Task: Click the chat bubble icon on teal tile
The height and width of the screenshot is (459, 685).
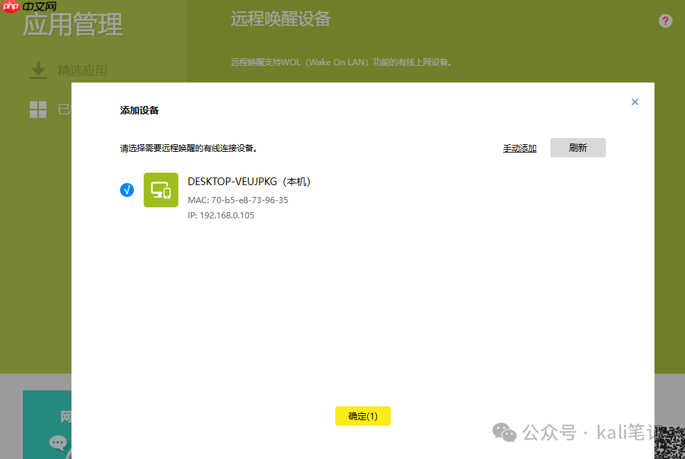Action: [58, 443]
